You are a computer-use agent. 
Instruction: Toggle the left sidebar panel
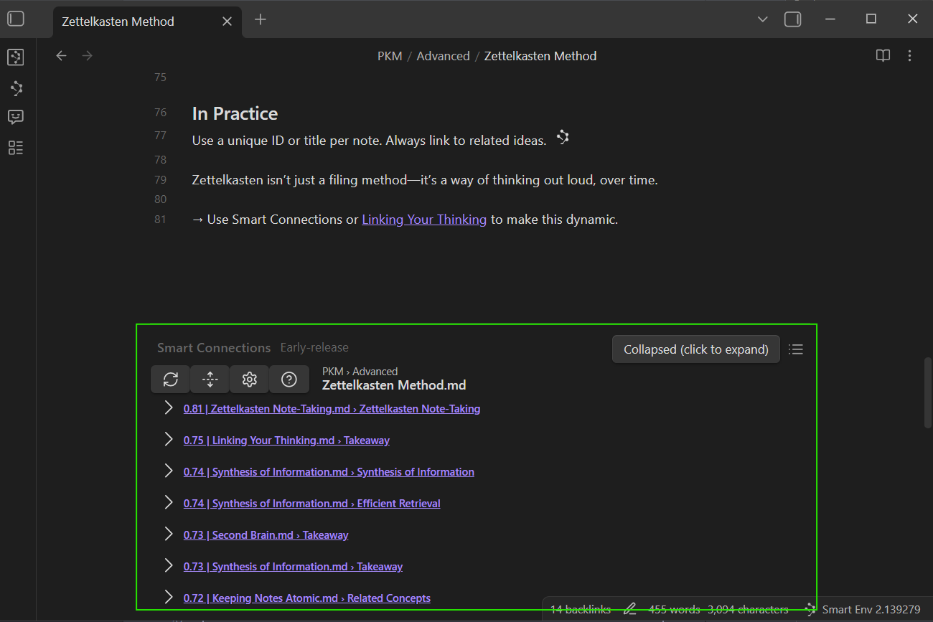tap(16, 19)
